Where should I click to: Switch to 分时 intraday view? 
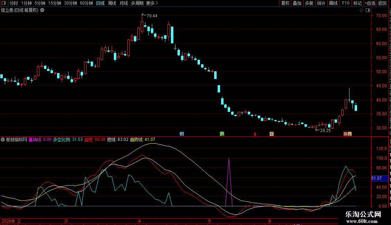click(x=14, y=3)
